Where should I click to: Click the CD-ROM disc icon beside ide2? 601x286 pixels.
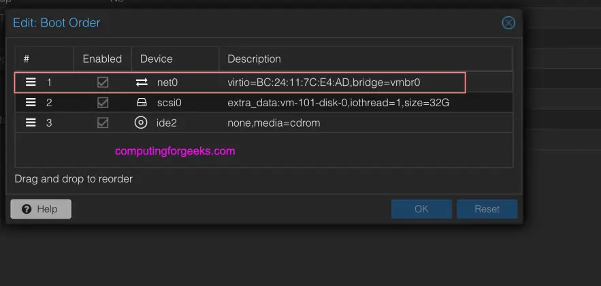click(142, 123)
